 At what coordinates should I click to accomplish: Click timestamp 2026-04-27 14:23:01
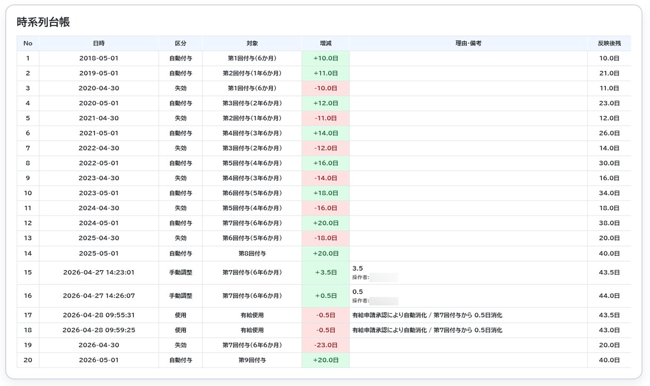coord(99,272)
